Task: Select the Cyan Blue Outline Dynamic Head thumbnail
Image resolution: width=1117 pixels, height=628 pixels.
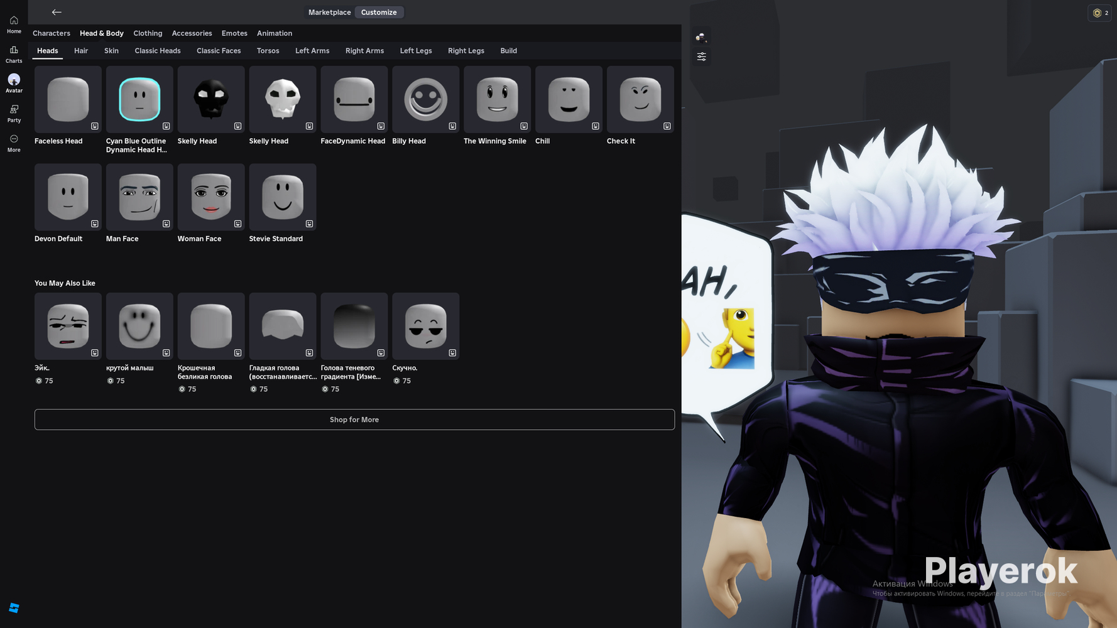Action: [139, 99]
